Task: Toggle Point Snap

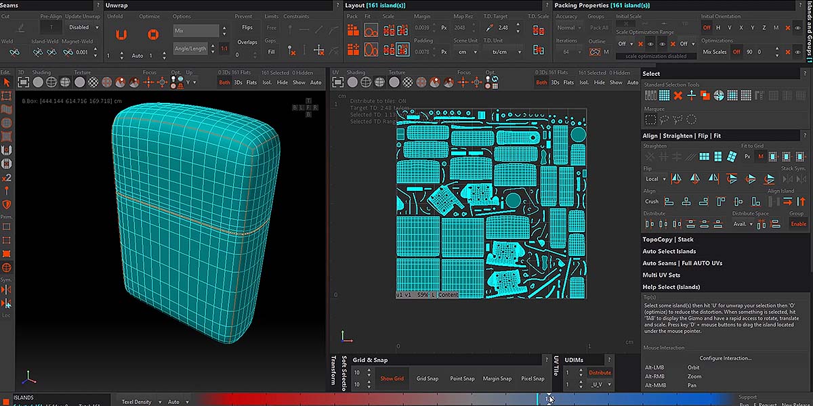Action: point(462,379)
